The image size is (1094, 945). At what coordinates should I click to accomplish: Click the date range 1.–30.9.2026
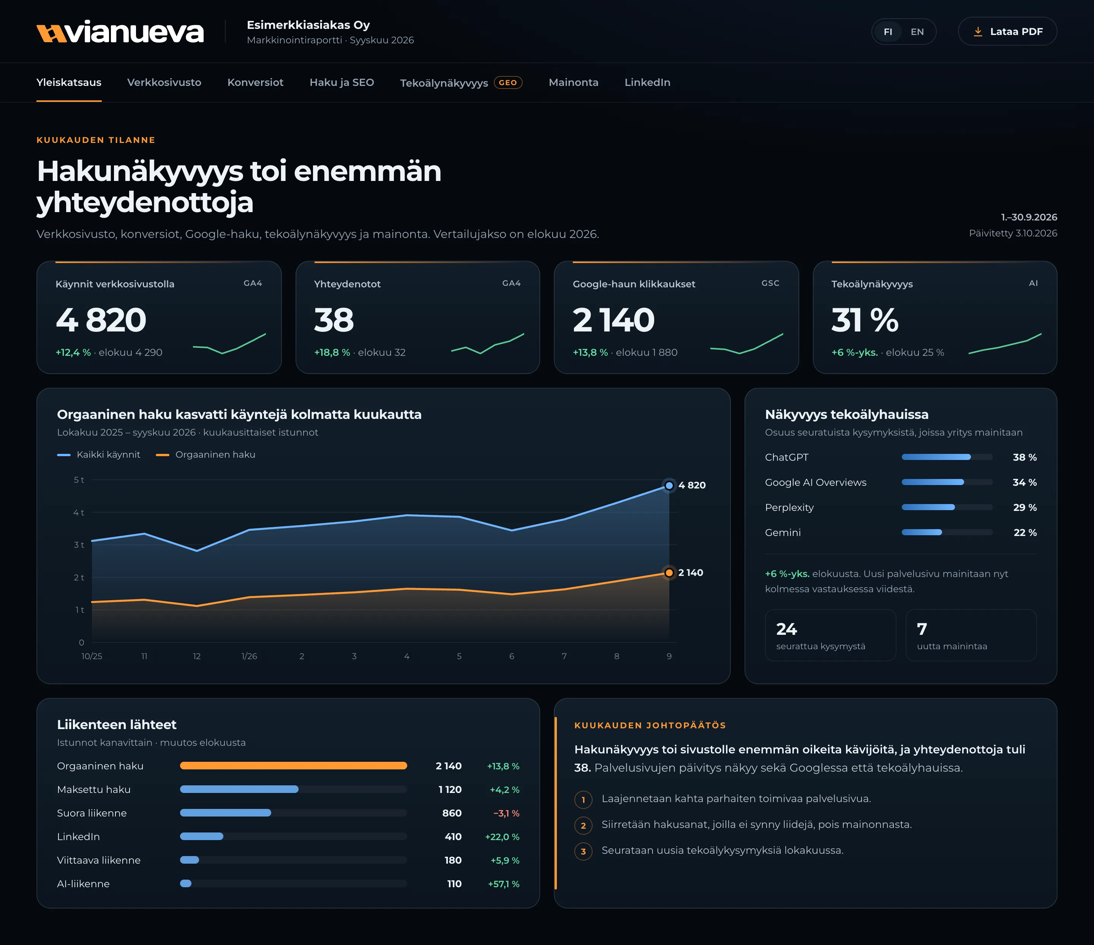point(1029,217)
